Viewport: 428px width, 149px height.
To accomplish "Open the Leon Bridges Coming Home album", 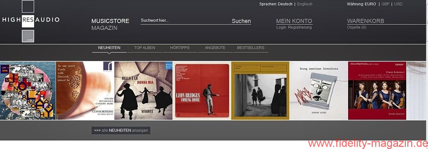I will [x=202, y=91].
